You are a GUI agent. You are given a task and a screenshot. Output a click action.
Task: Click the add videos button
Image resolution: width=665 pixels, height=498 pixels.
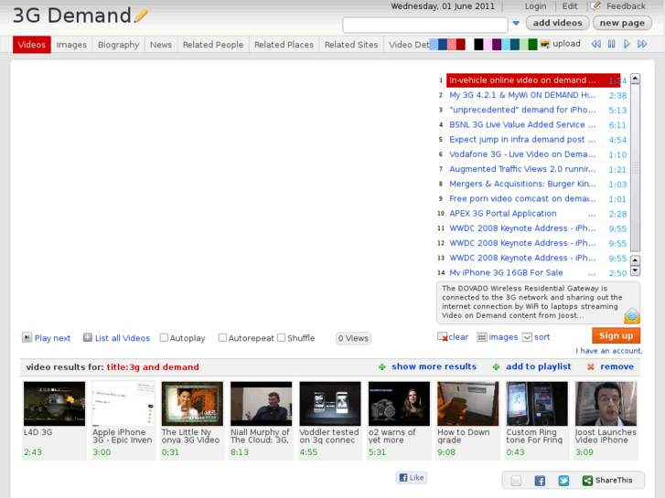(x=557, y=23)
